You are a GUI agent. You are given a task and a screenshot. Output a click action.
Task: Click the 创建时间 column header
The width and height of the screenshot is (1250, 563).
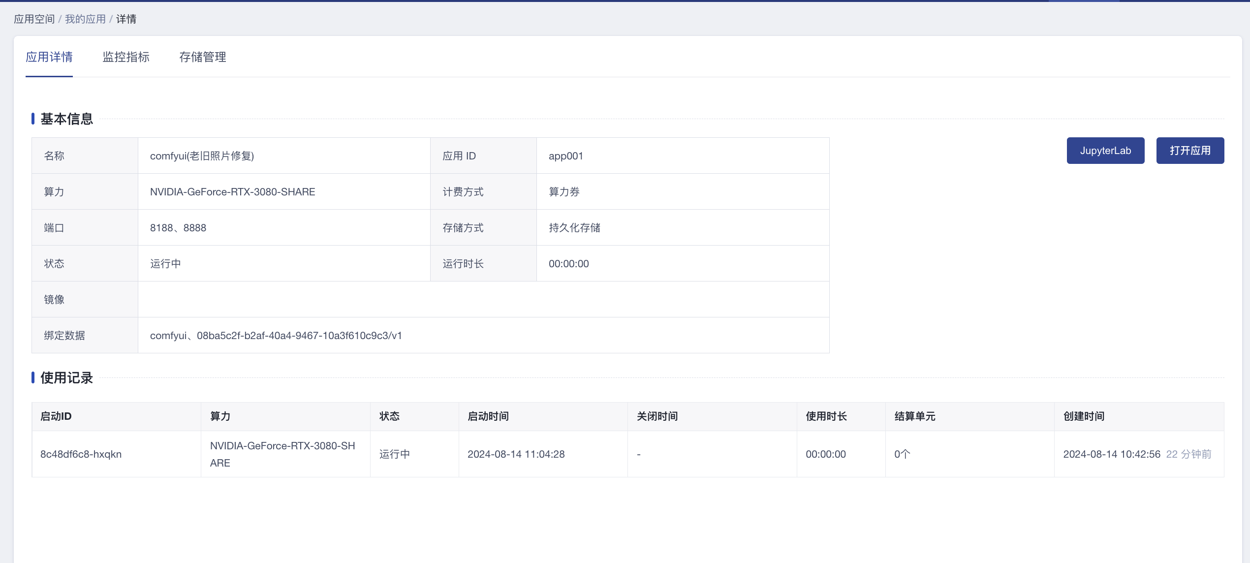(x=1084, y=416)
